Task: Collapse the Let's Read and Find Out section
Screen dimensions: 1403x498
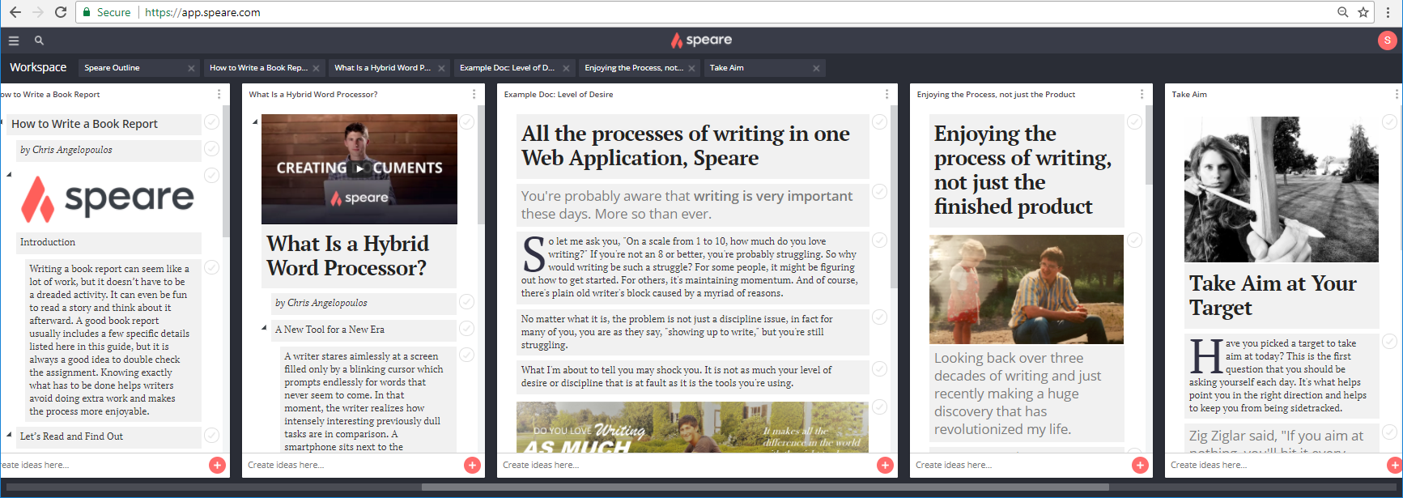Action: point(9,435)
